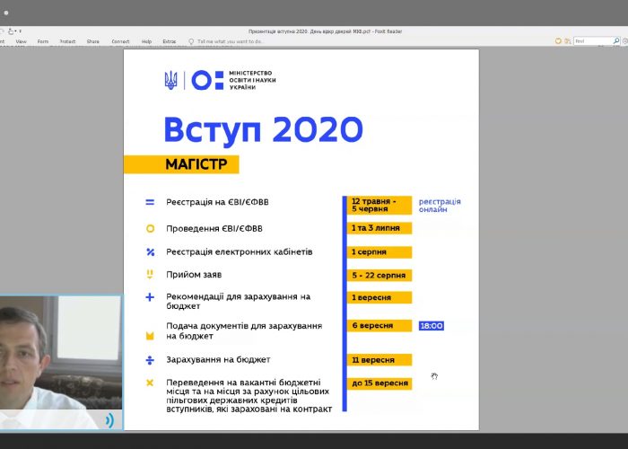Open the Customize Quick Access Toolbar arrow
The width and height of the screenshot is (628, 449).
[x=20, y=31]
